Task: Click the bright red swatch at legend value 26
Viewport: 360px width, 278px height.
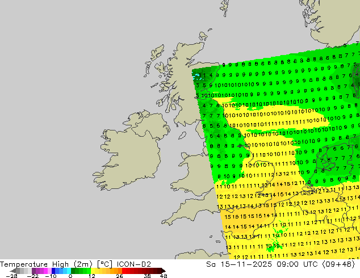Action: (x=124, y=271)
